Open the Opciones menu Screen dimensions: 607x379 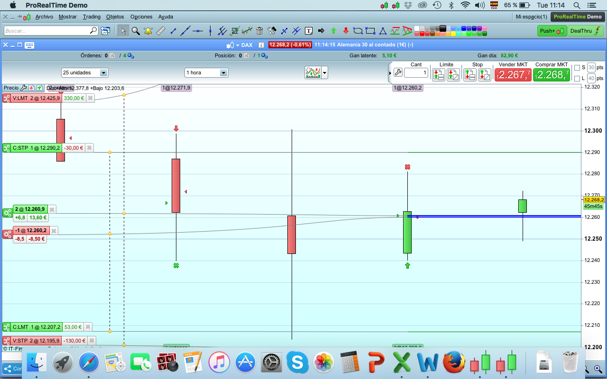click(x=141, y=17)
